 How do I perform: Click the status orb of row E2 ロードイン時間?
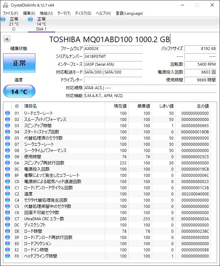[8, 250]
